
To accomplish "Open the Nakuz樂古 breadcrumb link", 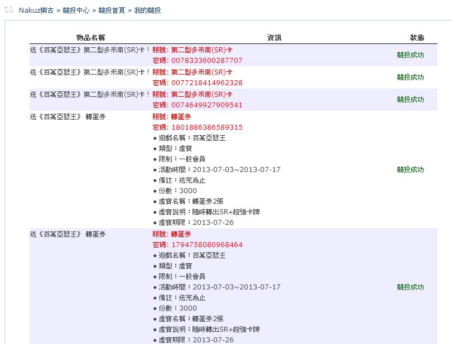I will [36, 11].
